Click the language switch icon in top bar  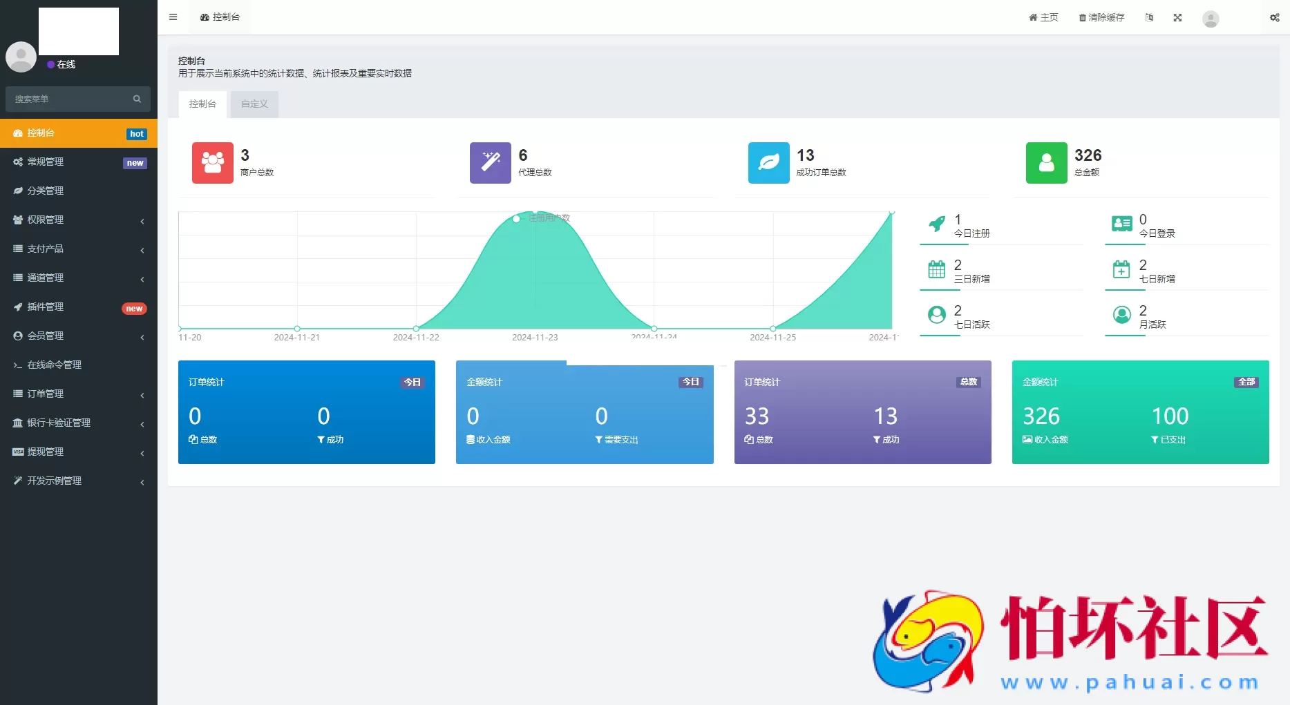tap(1149, 18)
